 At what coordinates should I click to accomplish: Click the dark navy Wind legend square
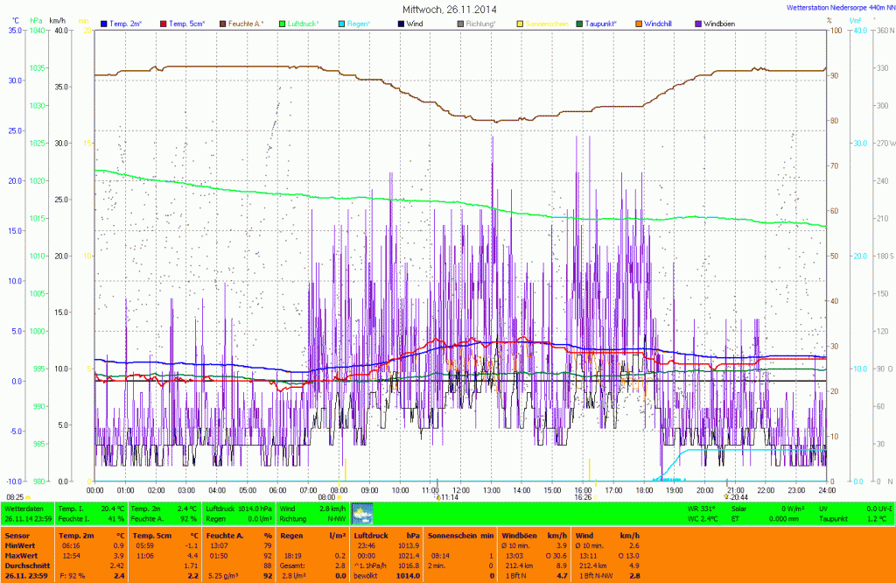pos(400,23)
